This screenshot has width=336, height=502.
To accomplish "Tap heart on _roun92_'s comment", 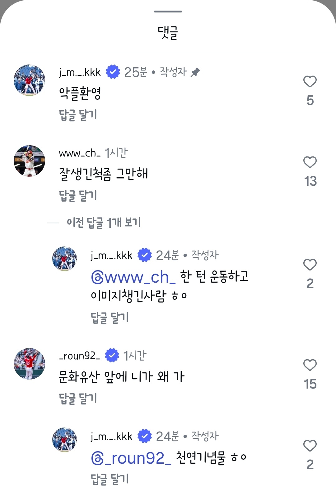I will pyautogui.click(x=310, y=365).
